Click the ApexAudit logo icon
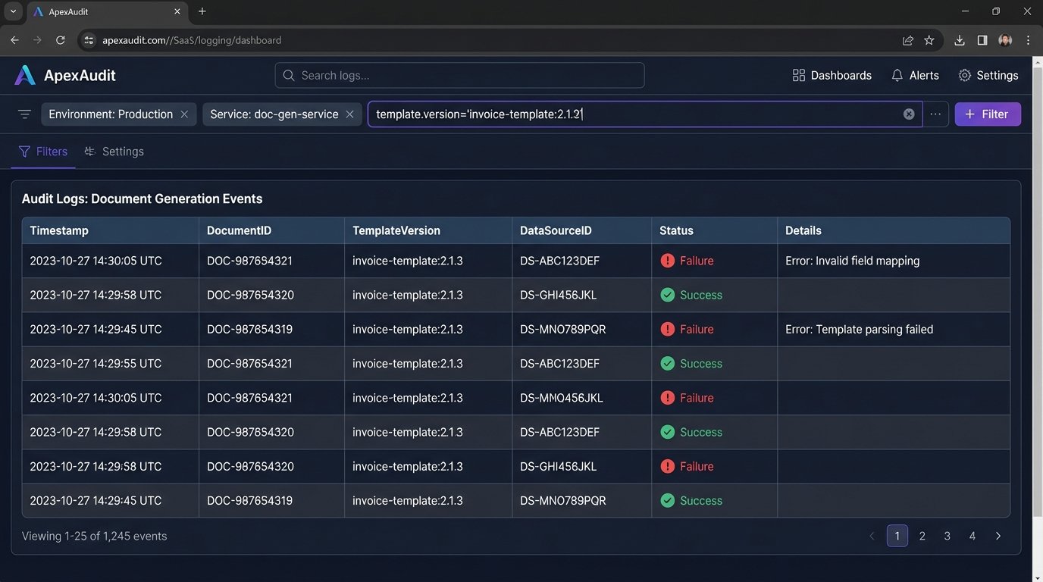The height and width of the screenshot is (582, 1043). coord(25,75)
